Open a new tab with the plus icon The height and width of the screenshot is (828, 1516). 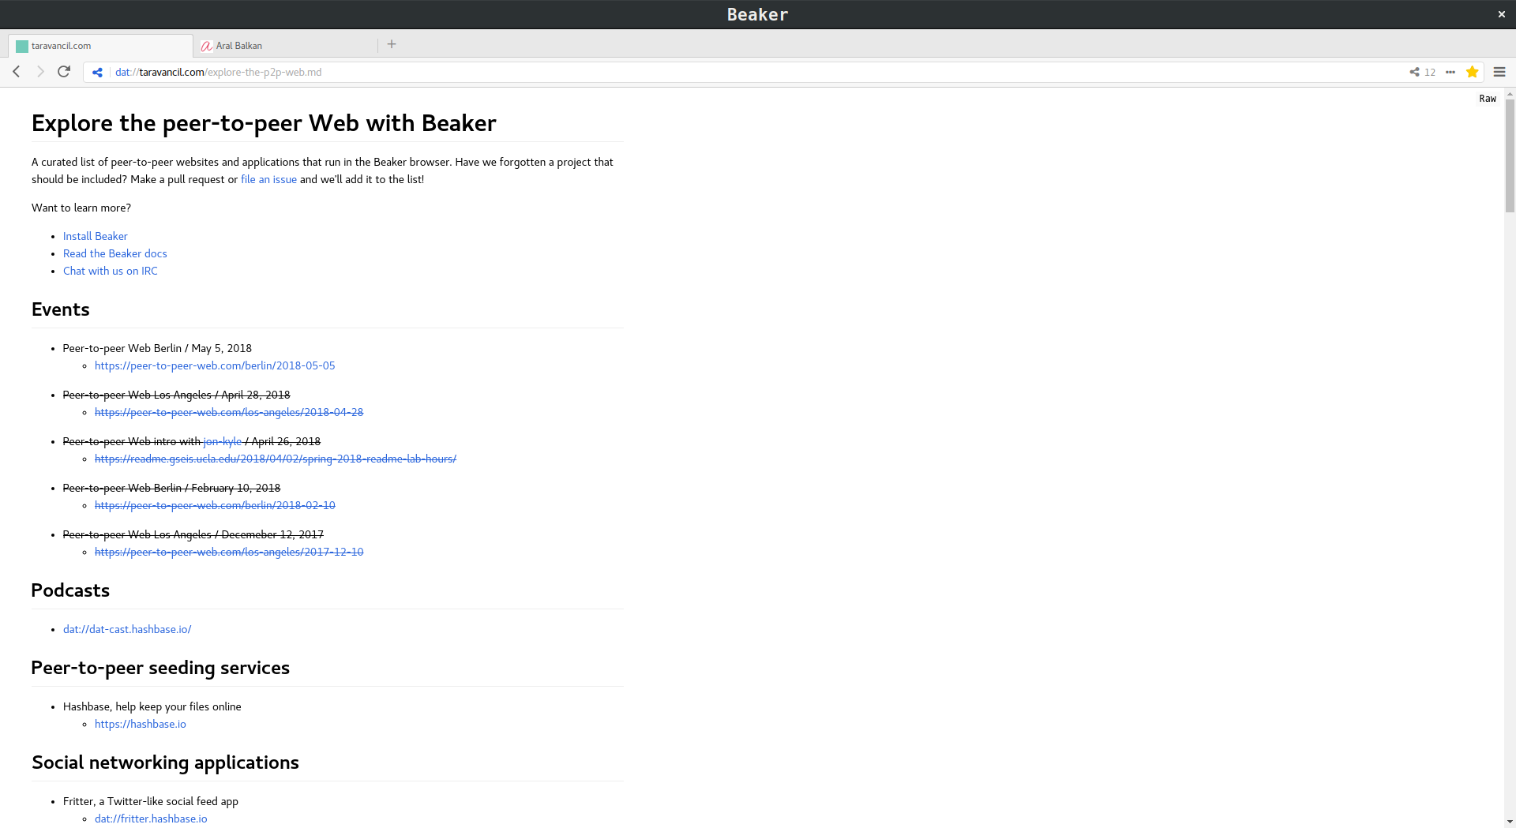(x=392, y=44)
